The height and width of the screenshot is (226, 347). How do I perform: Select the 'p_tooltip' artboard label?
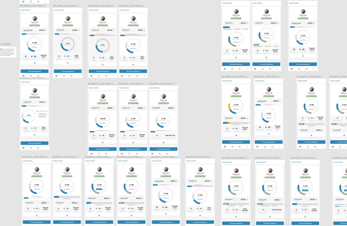point(5,44)
